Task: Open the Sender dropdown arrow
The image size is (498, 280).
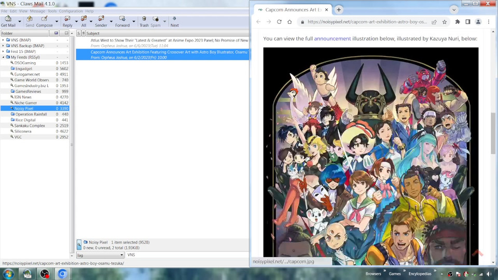Action: coord(111,22)
